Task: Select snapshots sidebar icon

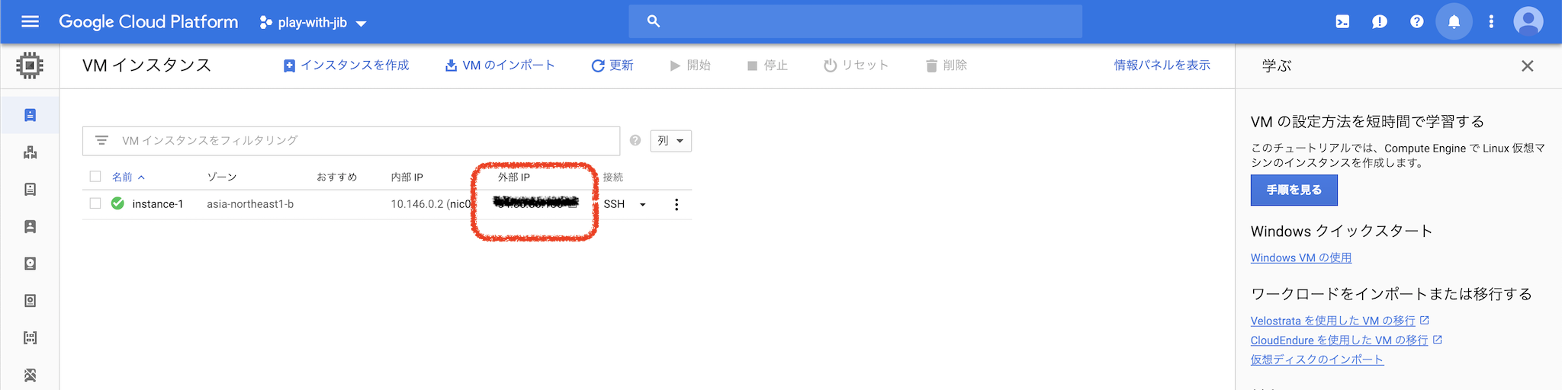Action: [x=30, y=301]
